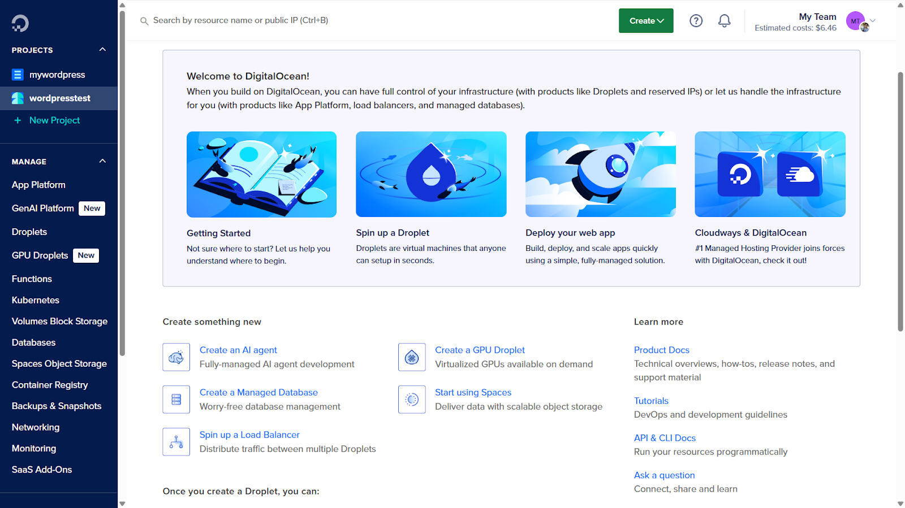
Task: Click the Load Balancer icon
Action: (176, 442)
